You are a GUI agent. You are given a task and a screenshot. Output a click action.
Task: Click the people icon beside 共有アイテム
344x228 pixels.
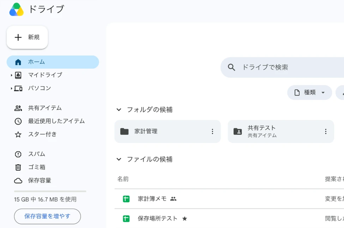pyautogui.click(x=18, y=108)
